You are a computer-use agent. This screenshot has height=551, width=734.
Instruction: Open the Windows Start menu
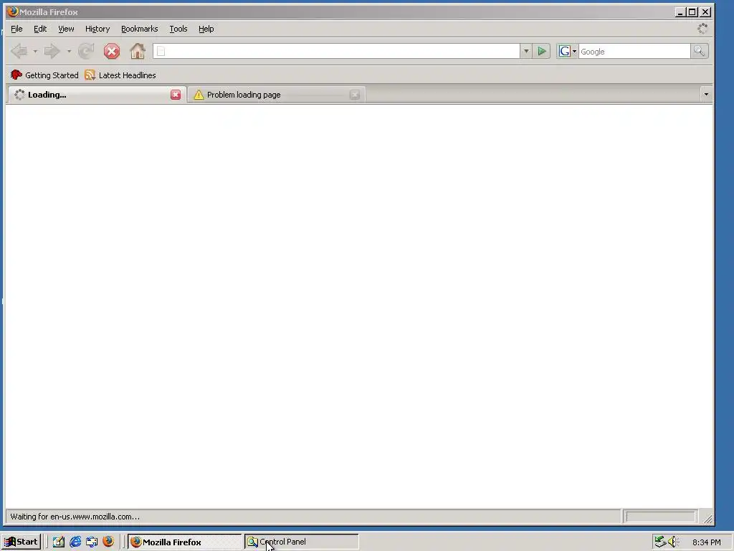(21, 542)
